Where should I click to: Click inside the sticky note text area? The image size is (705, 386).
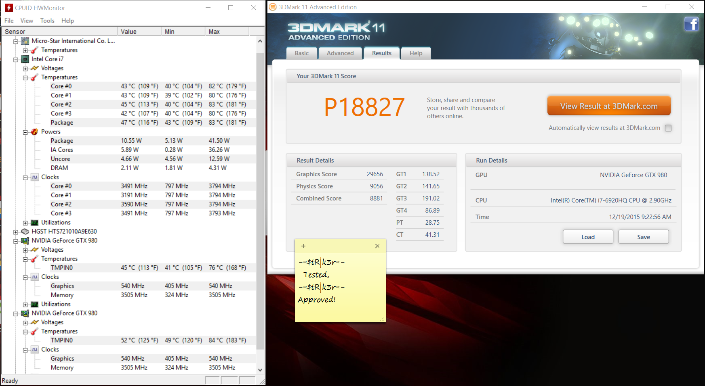pyautogui.click(x=340, y=287)
